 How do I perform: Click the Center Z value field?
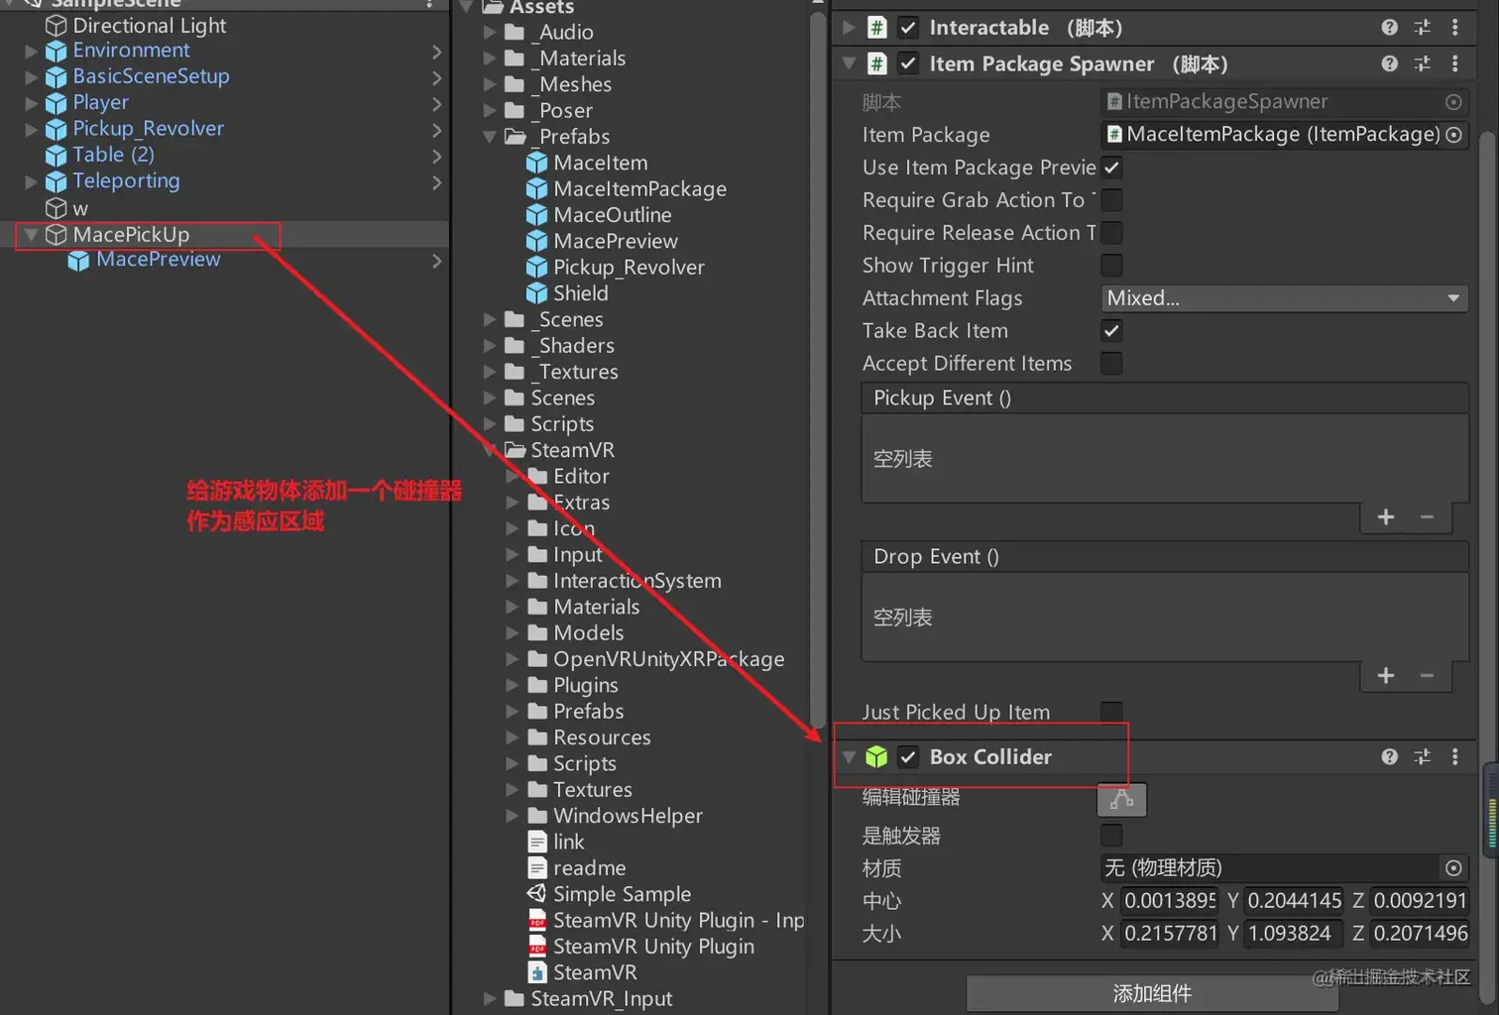1419,901
